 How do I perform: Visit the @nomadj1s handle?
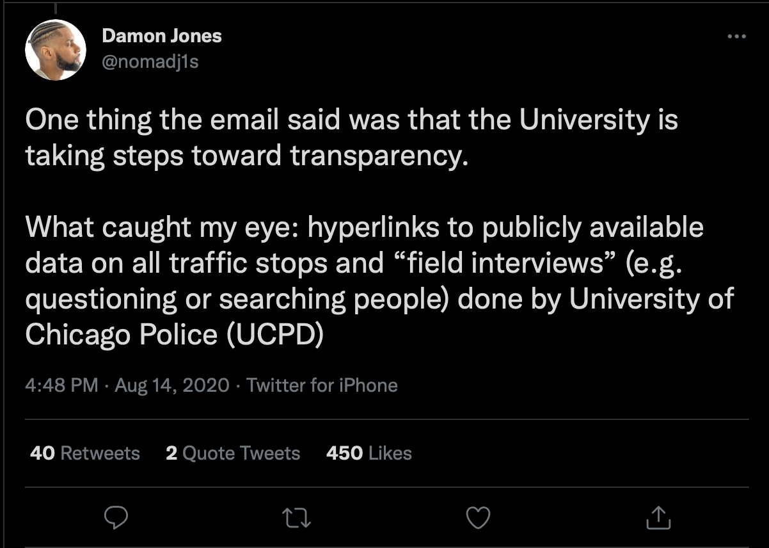pyautogui.click(x=150, y=61)
